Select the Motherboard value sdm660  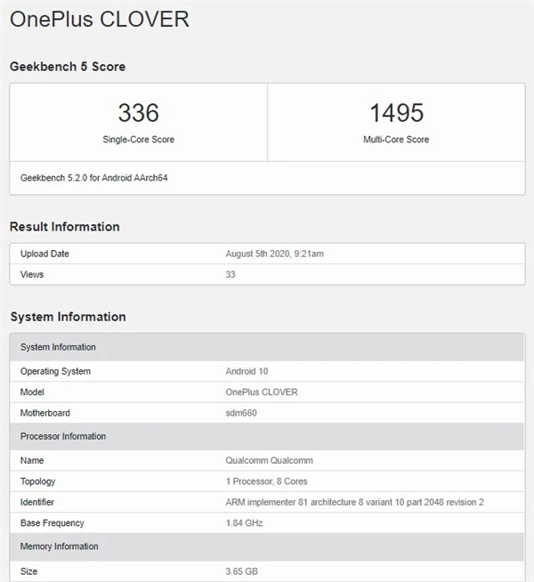click(241, 413)
